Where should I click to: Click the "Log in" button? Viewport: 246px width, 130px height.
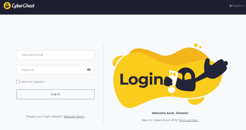(55, 94)
